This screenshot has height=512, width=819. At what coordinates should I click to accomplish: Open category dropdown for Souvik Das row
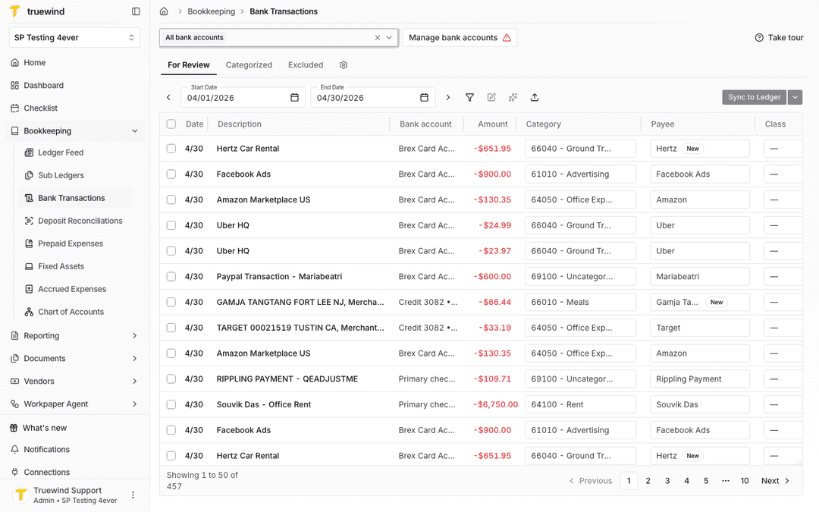[580, 404]
